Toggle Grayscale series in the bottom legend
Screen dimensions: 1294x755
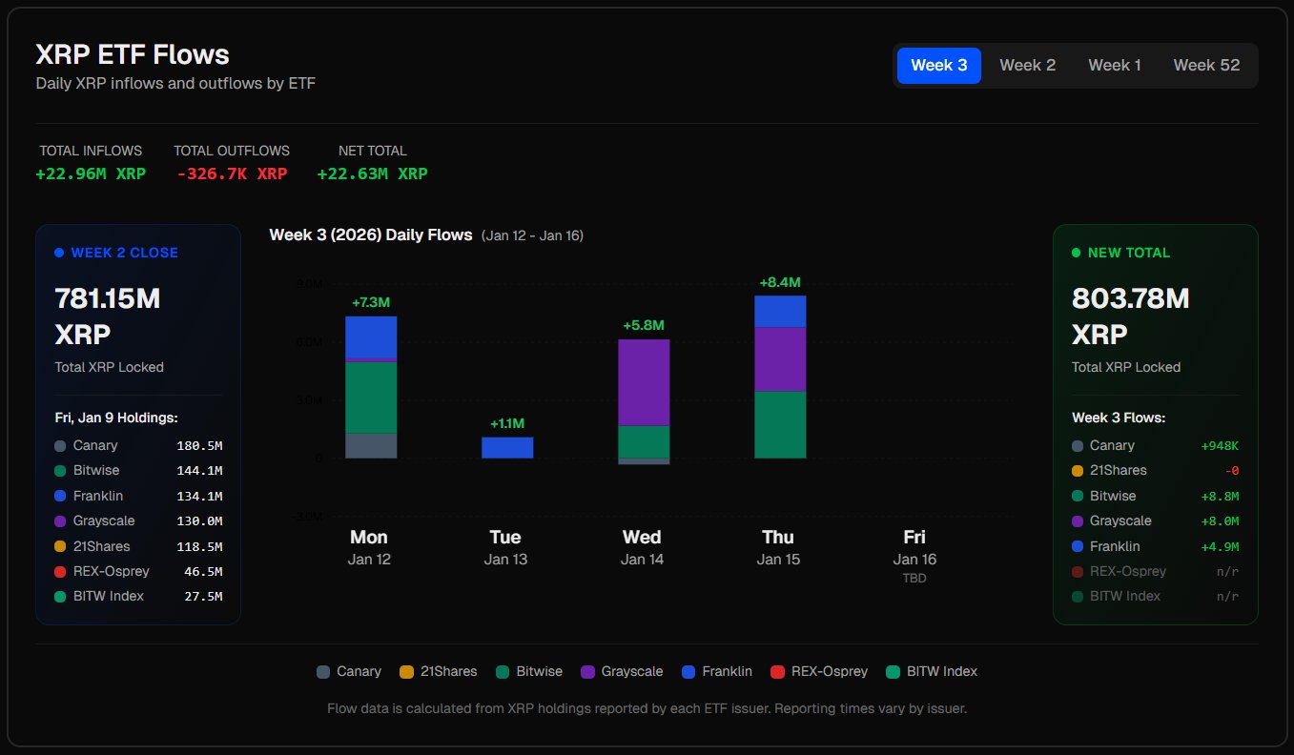point(621,671)
